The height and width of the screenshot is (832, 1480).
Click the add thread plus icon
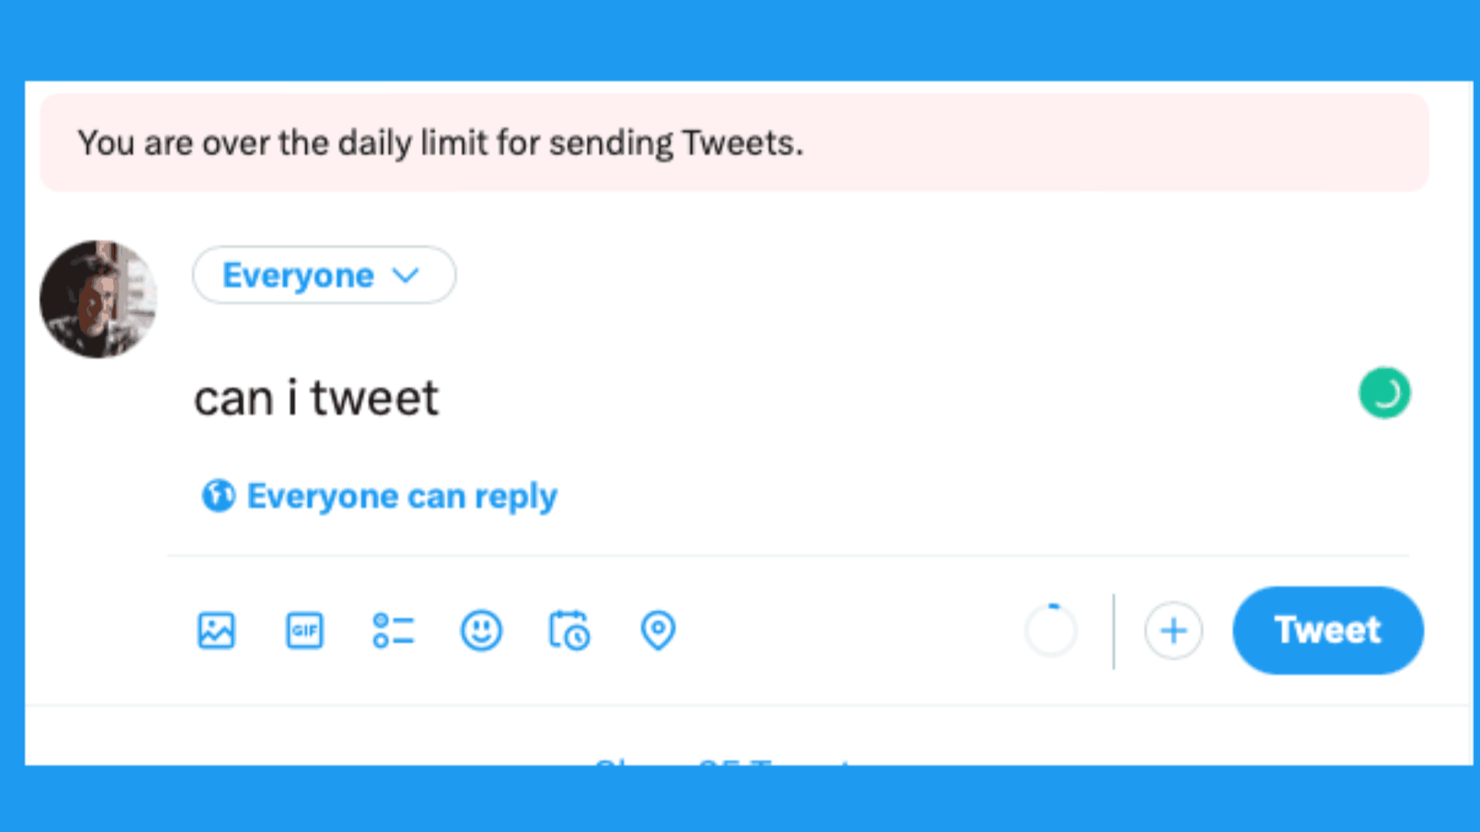[x=1173, y=631]
